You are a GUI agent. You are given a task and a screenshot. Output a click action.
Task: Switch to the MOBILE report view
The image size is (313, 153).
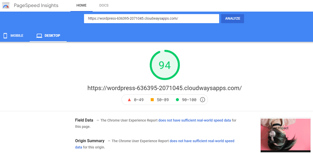(13, 35)
